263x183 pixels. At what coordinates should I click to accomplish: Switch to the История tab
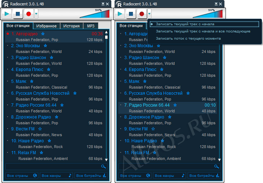tap(71, 26)
